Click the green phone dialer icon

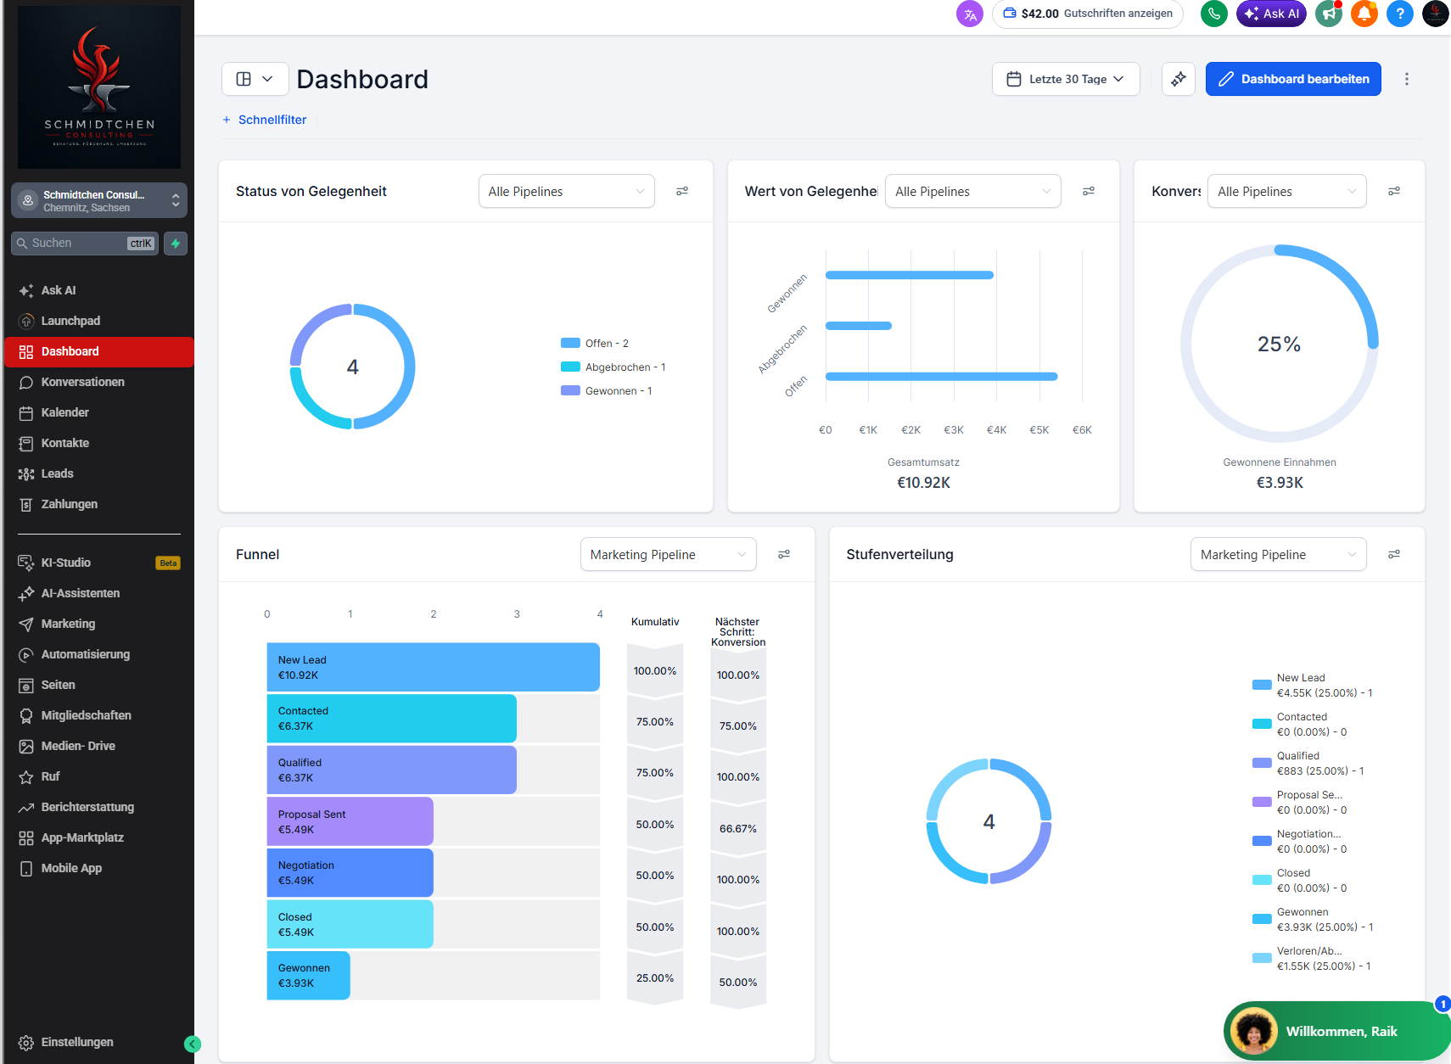pos(1214,14)
